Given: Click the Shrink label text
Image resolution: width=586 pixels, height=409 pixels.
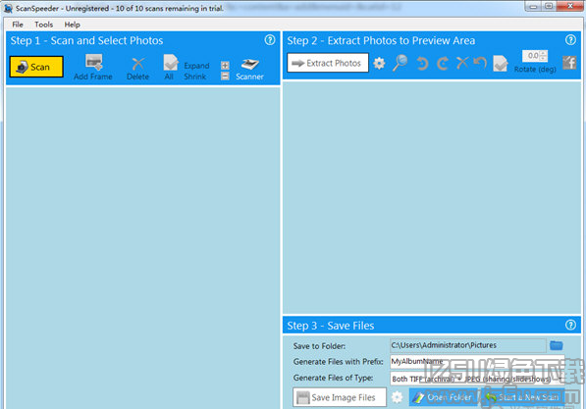Looking at the screenshot, I should (x=194, y=77).
